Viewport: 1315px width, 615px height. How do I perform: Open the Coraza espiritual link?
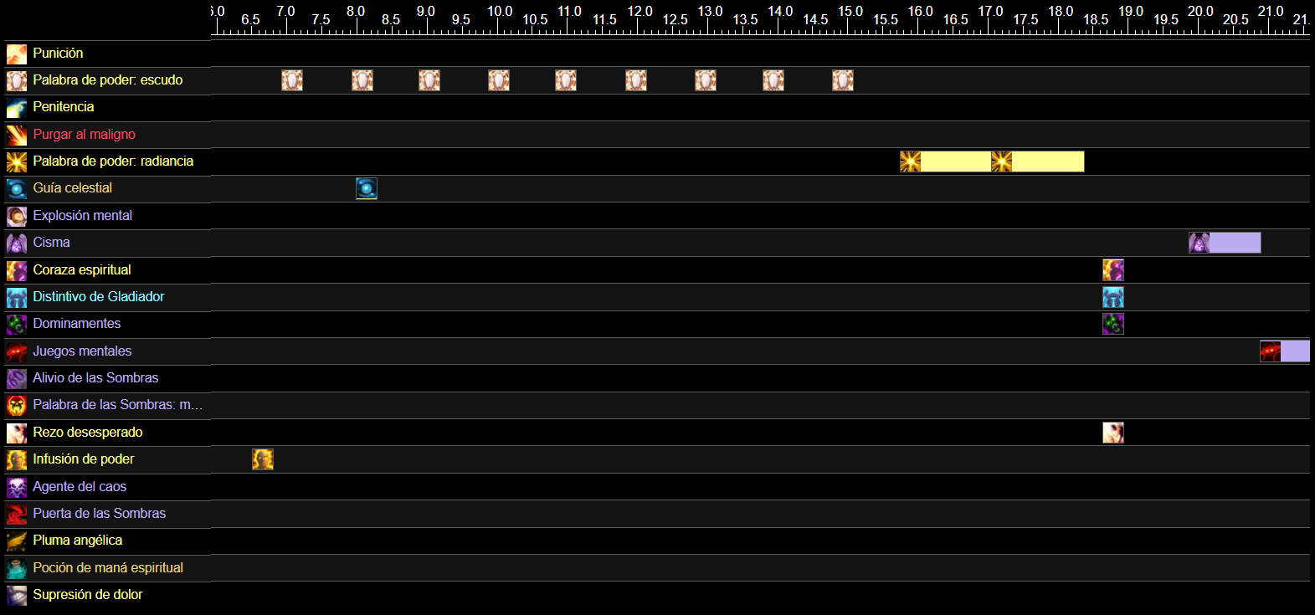[82, 269]
